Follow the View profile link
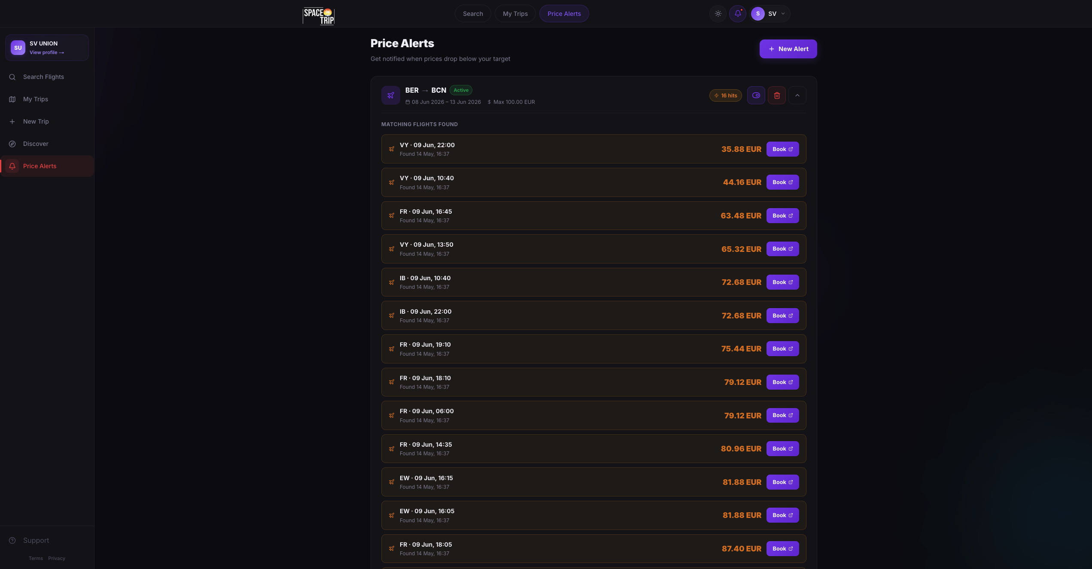The image size is (1092, 569). (x=46, y=52)
